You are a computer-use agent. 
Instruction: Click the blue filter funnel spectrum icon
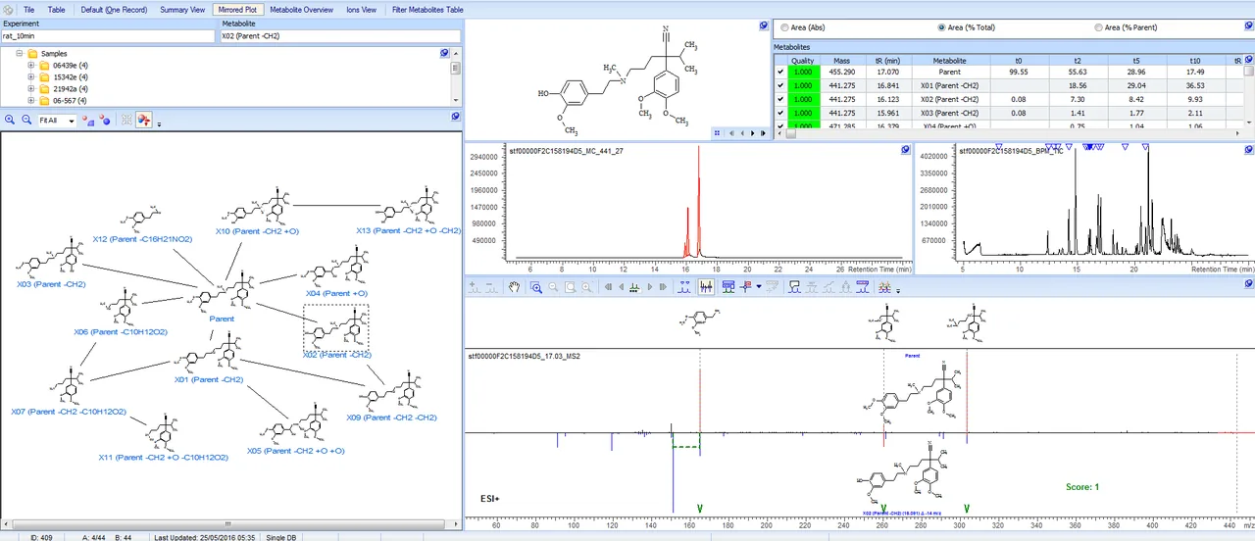862,287
